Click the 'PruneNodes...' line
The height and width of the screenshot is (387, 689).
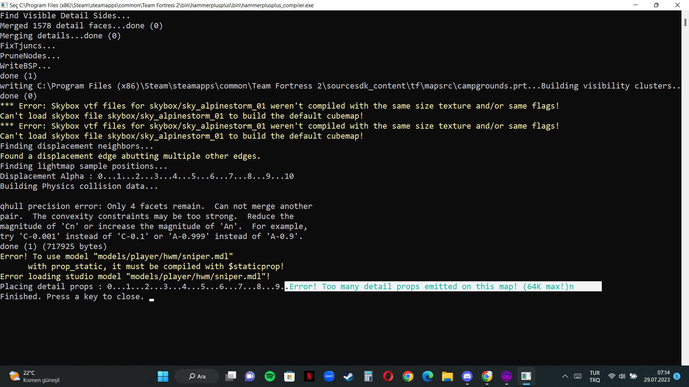click(30, 56)
